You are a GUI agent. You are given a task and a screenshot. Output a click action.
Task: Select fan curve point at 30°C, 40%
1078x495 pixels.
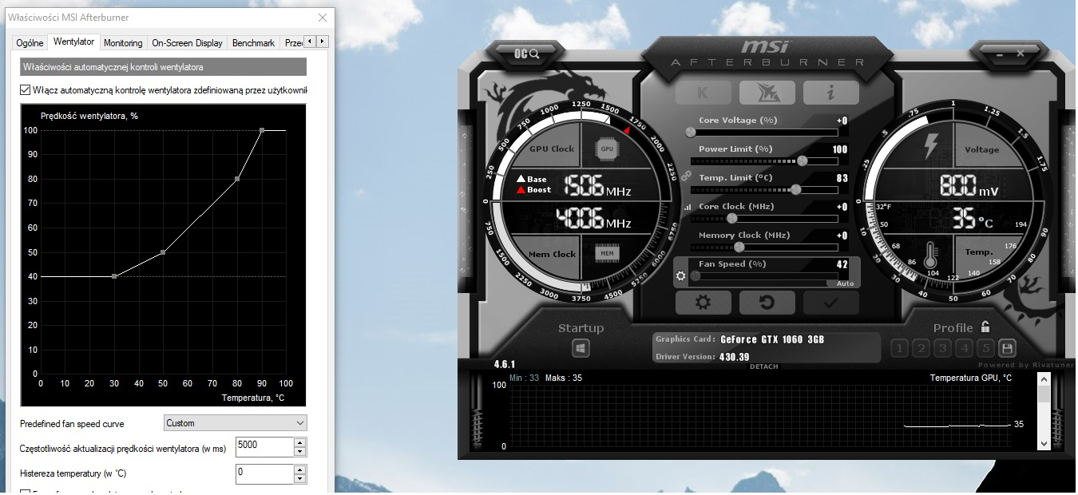pos(114,276)
